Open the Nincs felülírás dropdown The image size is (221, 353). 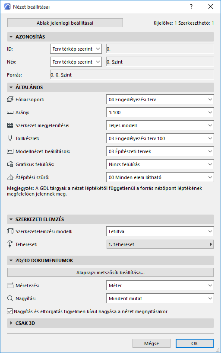click(x=160, y=164)
